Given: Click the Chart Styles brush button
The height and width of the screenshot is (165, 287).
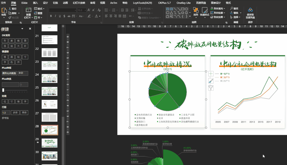Looking at the screenshot, I should point(211,81).
